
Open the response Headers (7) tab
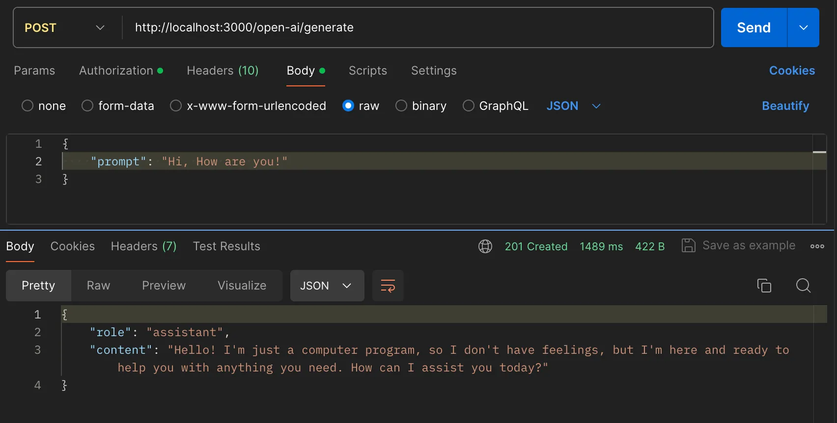143,246
